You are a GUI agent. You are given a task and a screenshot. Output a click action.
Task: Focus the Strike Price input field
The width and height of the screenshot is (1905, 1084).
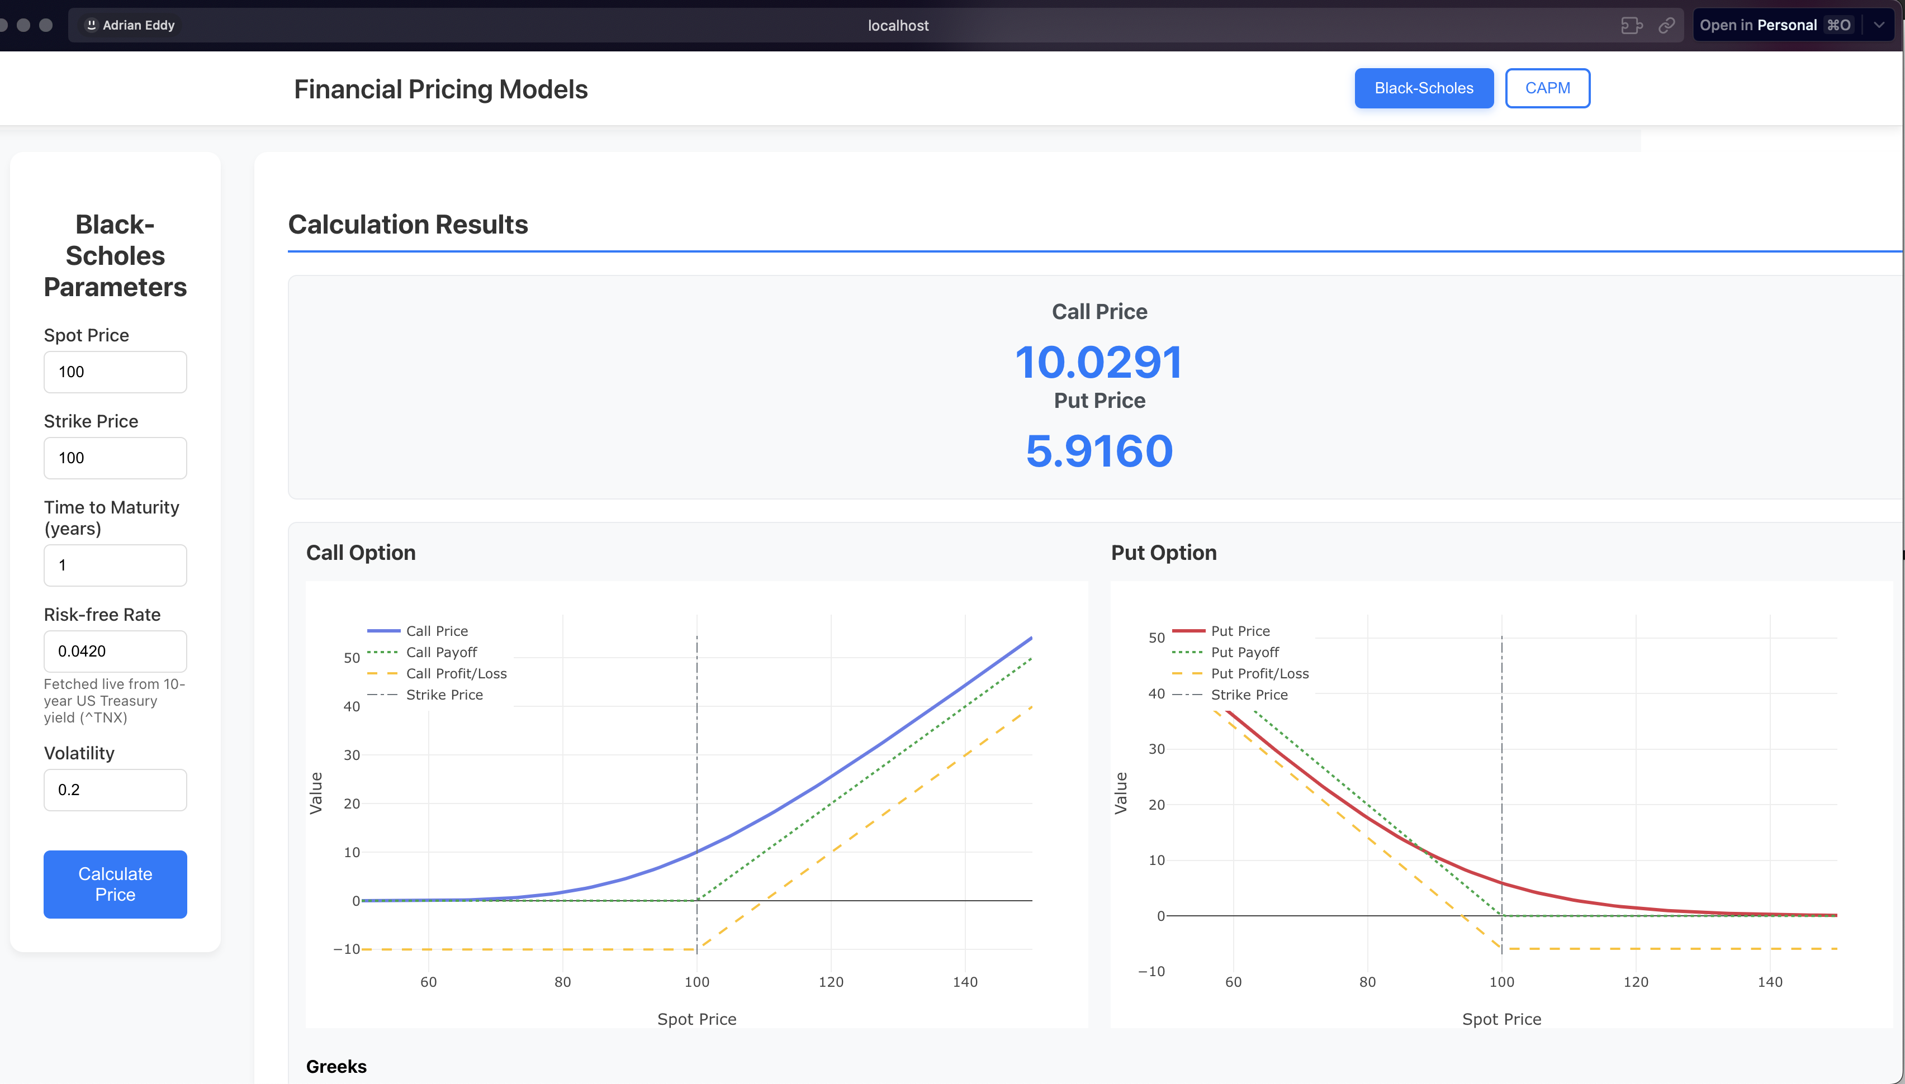[x=115, y=458]
